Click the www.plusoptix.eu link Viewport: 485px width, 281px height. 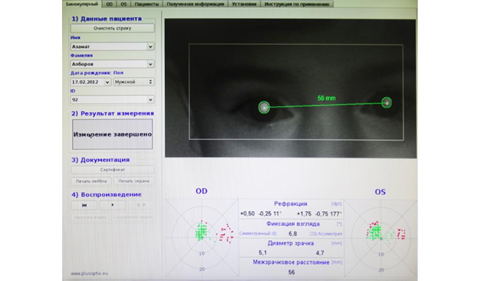point(89,273)
